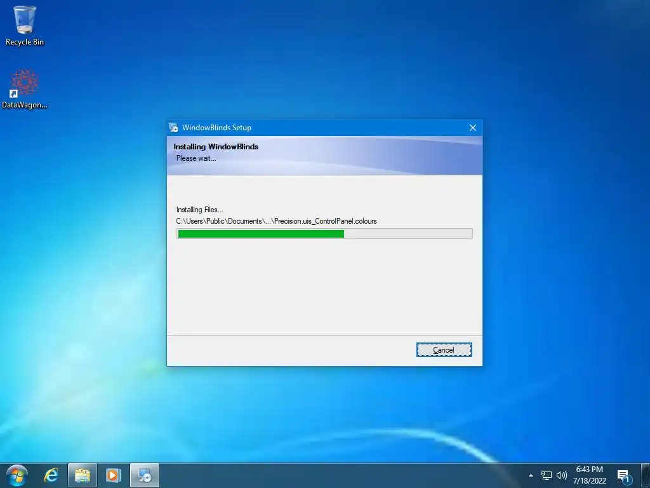Show hidden system tray icons
Image resolution: width=650 pixels, height=488 pixels.
click(x=531, y=475)
